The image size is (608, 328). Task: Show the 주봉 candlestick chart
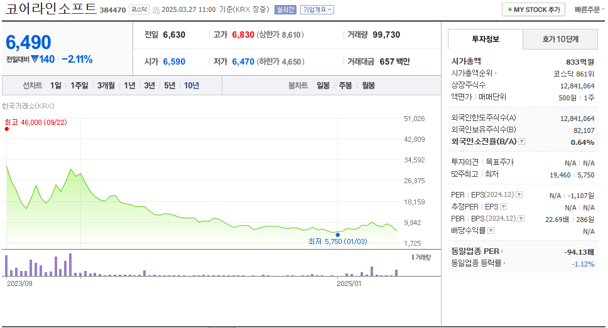(x=345, y=85)
